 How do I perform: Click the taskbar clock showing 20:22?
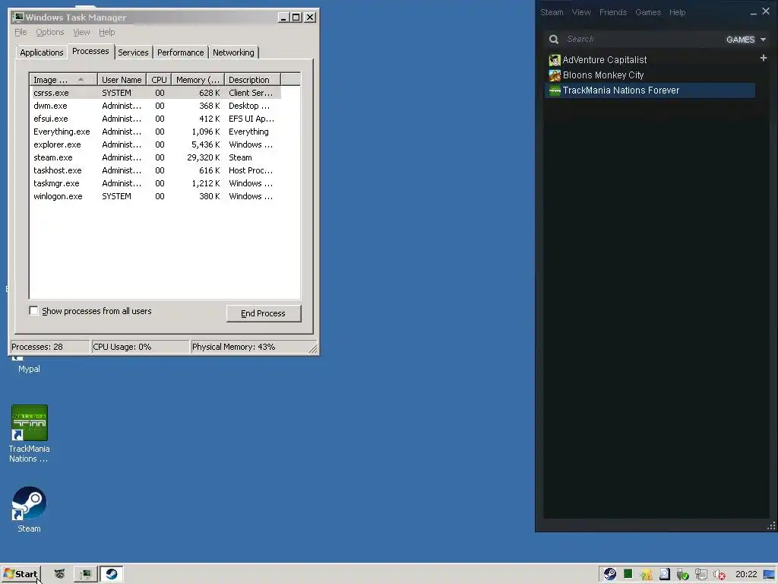[x=746, y=575]
